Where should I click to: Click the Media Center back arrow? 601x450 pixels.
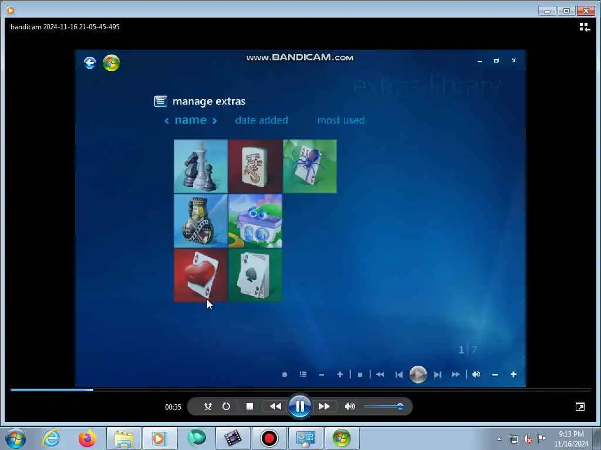pyautogui.click(x=90, y=63)
